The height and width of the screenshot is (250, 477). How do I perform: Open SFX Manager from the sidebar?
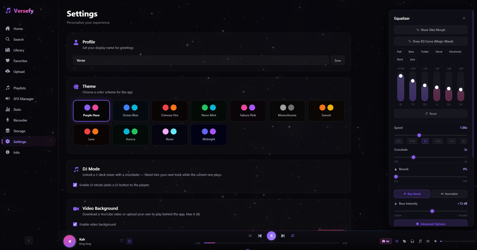(x=23, y=99)
